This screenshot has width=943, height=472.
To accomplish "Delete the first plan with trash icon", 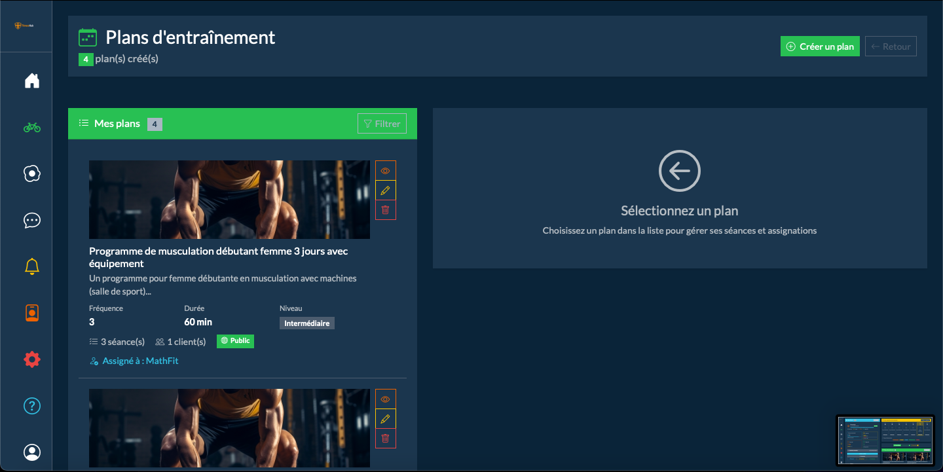I will click(x=385, y=209).
